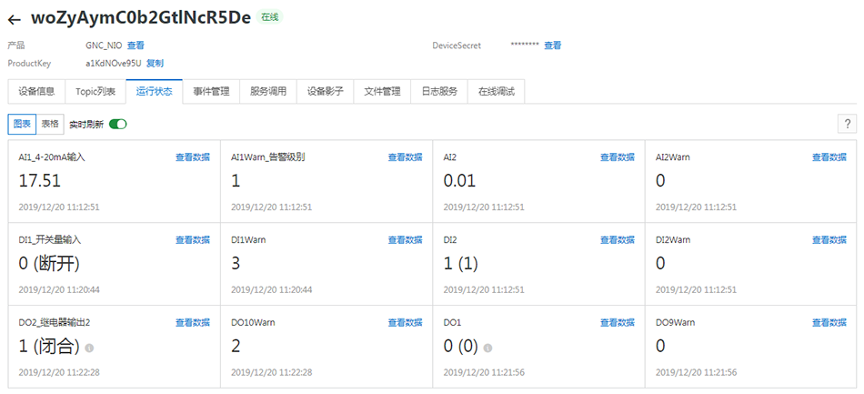
Task: Click 查看 link next to product GNC_NIO
Action: coord(136,45)
